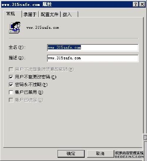This screenshot has width=147, height=161.
Task: Toggle the 帐户已锁定 checkbox
Action: click(x=11, y=100)
